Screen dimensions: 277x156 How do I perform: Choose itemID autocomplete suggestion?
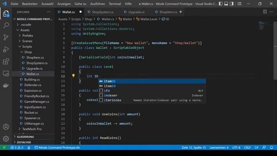click(152, 81)
